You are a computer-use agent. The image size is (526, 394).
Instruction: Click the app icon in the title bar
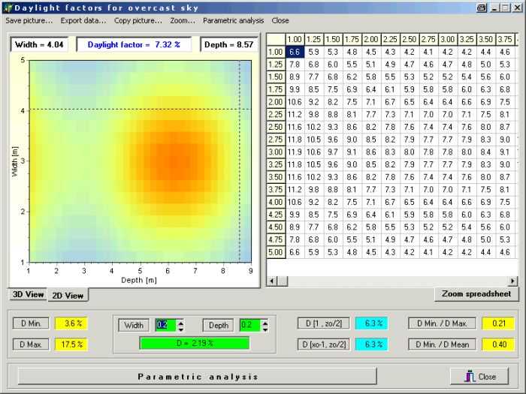(x=7, y=8)
